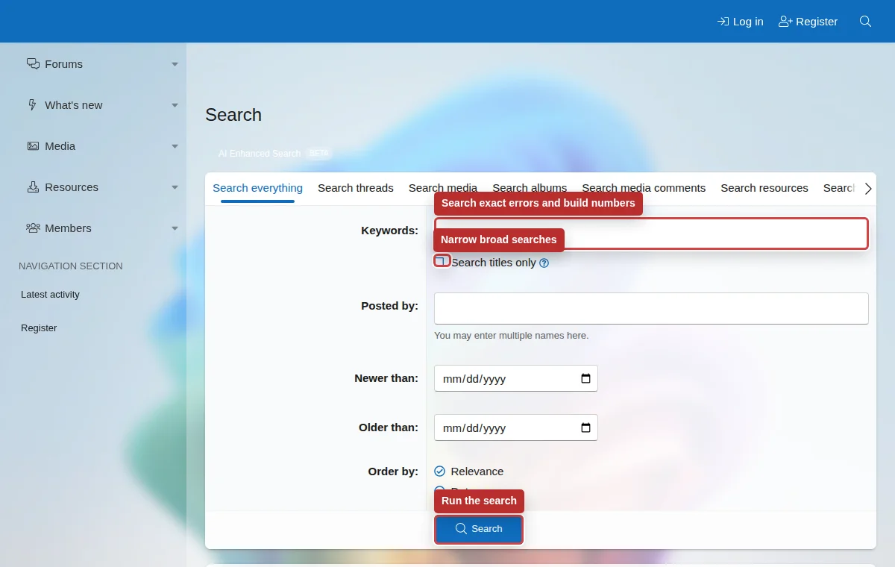Expand the What's new menu arrow
895x567 pixels.
click(175, 105)
